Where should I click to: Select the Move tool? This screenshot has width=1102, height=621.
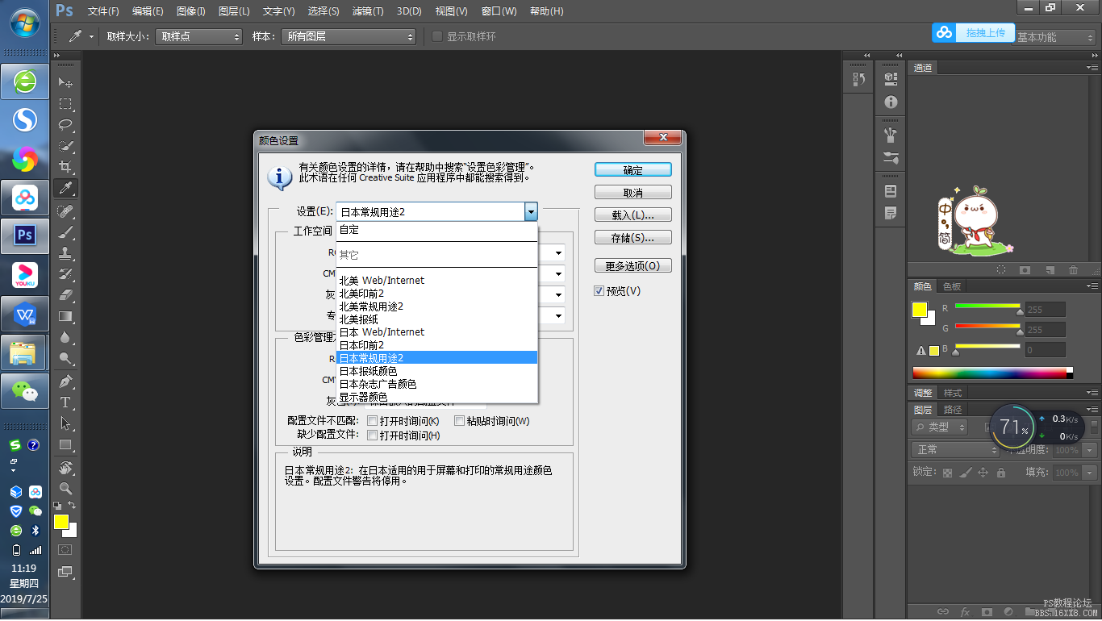(x=65, y=82)
